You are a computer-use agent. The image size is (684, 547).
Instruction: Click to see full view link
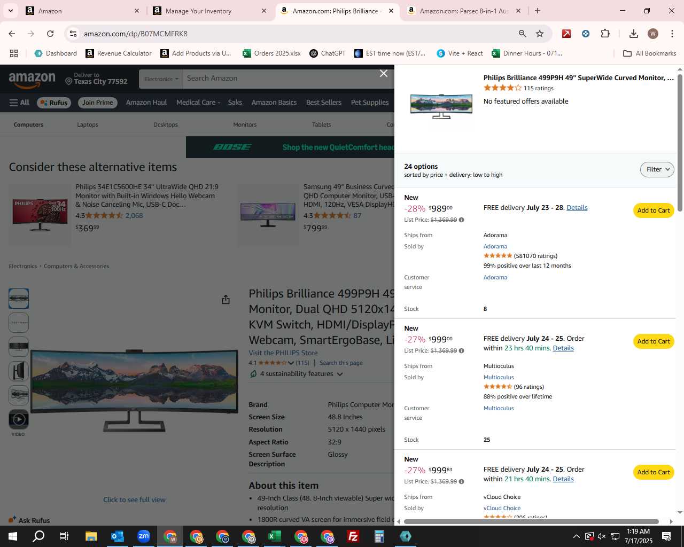point(134,500)
